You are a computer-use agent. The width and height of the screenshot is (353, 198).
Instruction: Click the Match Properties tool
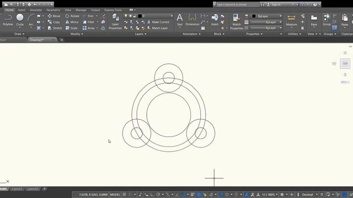click(x=237, y=21)
